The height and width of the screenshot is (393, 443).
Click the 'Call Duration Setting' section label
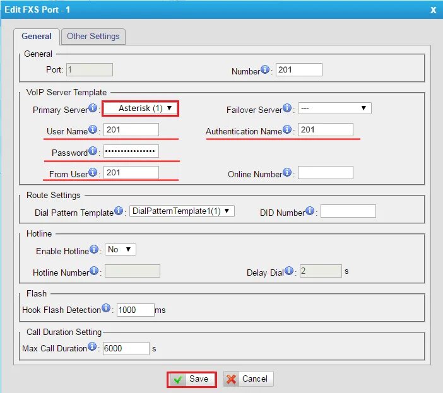(x=64, y=332)
